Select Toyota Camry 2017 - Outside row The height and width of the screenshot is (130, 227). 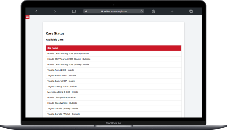[x=113, y=86]
